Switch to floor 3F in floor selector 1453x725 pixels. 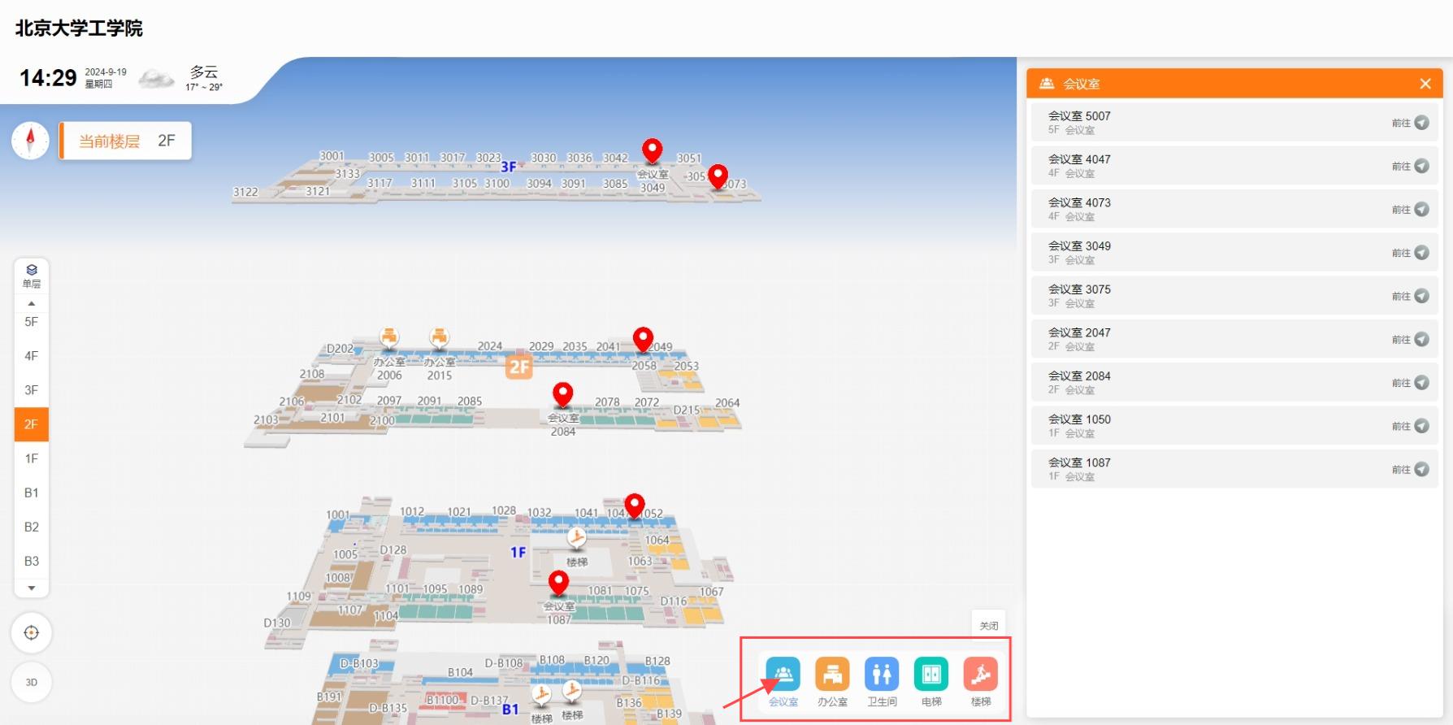click(x=32, y=390)
